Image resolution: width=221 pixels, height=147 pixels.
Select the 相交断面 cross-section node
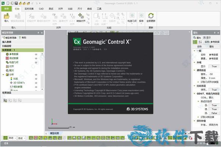[x=16, y=87]
